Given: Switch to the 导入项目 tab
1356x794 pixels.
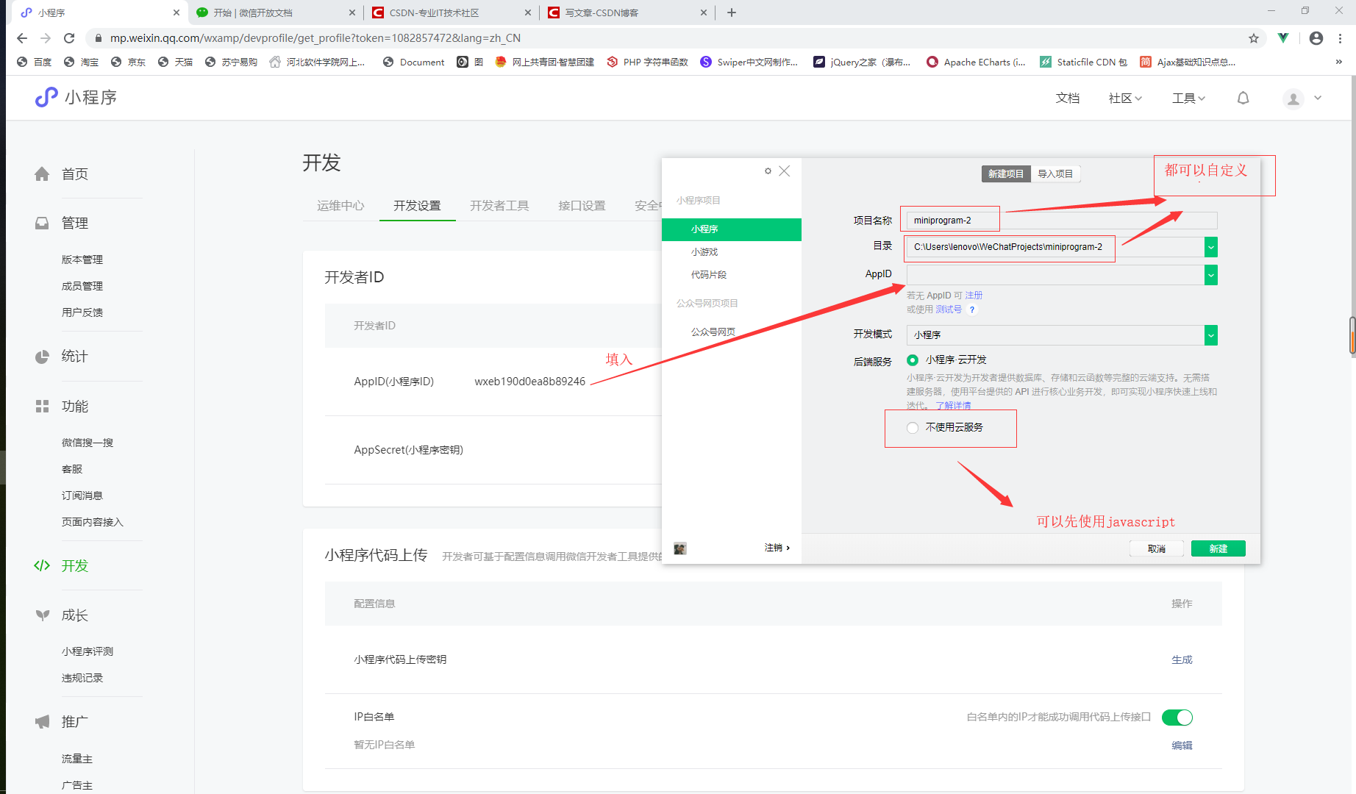Looking at the screenshot, I should pyautogui.click(x=1055, y=174).
